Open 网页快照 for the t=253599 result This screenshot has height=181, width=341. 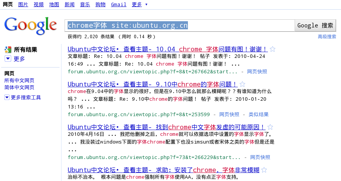coord(229,114)
